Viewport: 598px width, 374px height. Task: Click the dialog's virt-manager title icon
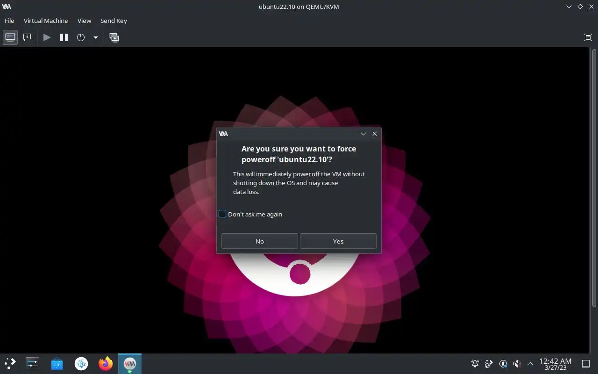coord(223,134)
